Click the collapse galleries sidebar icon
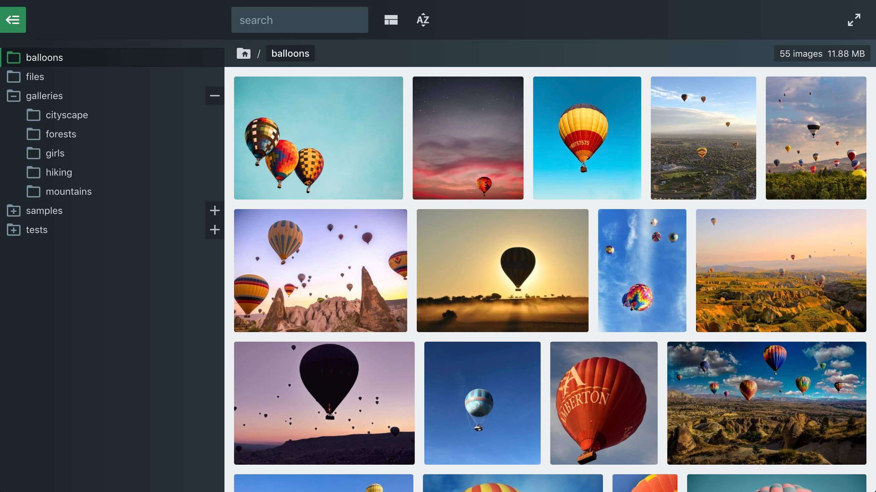This screenshot has width=876, height=492. 214,96
